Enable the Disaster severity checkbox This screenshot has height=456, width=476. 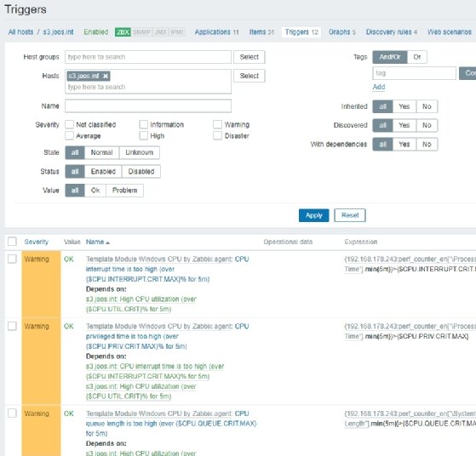(x=217, y=135)
